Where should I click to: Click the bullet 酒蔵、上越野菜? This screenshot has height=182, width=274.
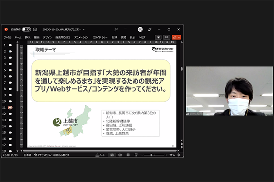117,133
